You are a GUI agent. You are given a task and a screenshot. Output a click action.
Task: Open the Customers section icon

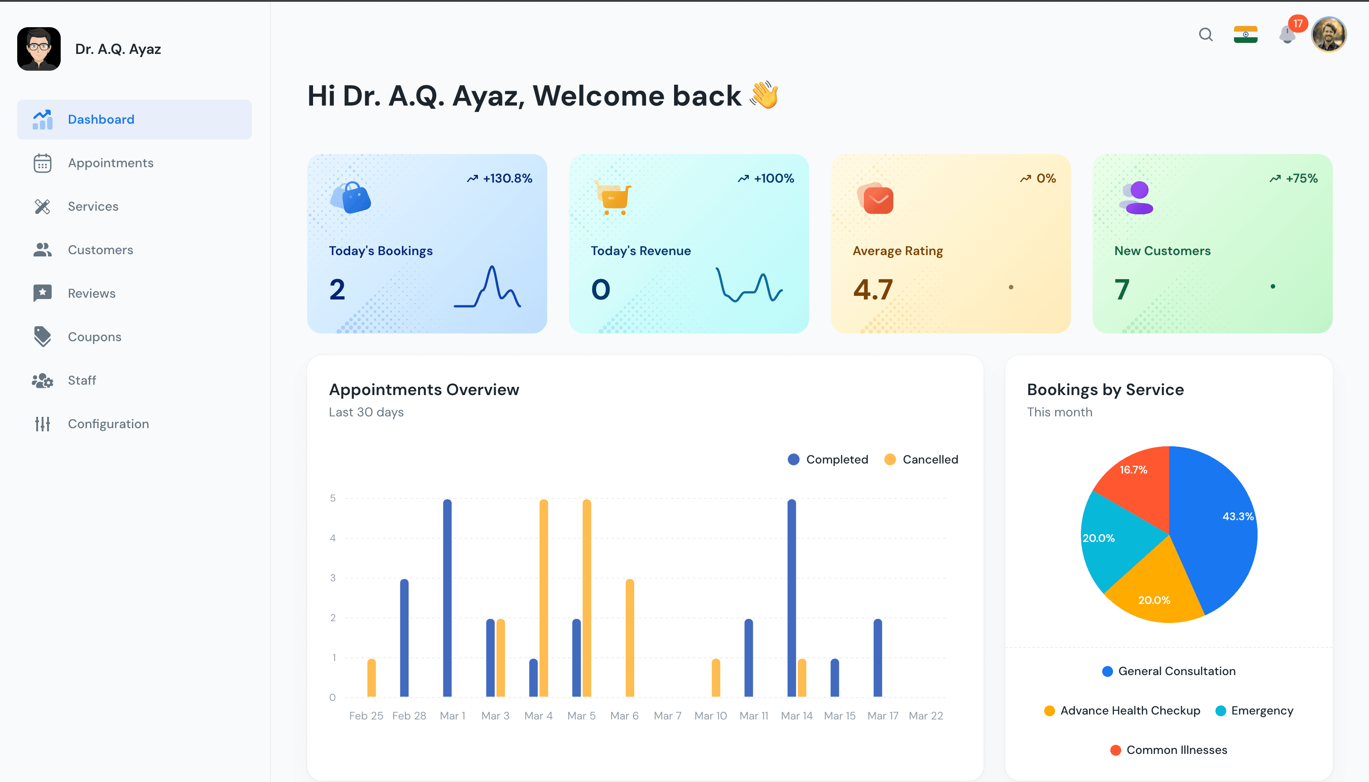(43, 249)
